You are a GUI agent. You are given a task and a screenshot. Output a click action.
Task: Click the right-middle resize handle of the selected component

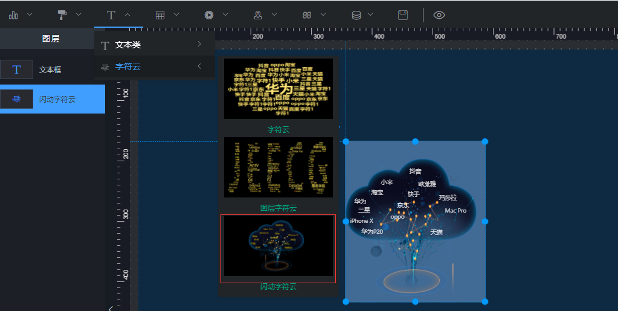(x=484, y=222)
